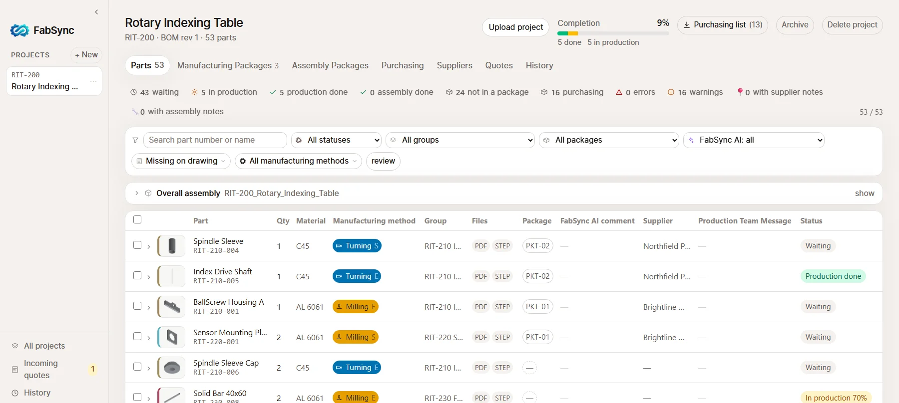The image size is (899, 403).
Task: Click the Search part number or name field
Action: [x=215, y=140]
